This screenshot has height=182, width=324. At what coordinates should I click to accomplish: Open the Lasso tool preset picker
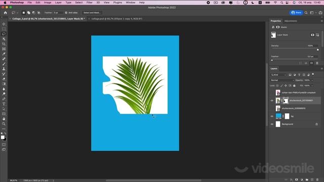tap(15, 13)
